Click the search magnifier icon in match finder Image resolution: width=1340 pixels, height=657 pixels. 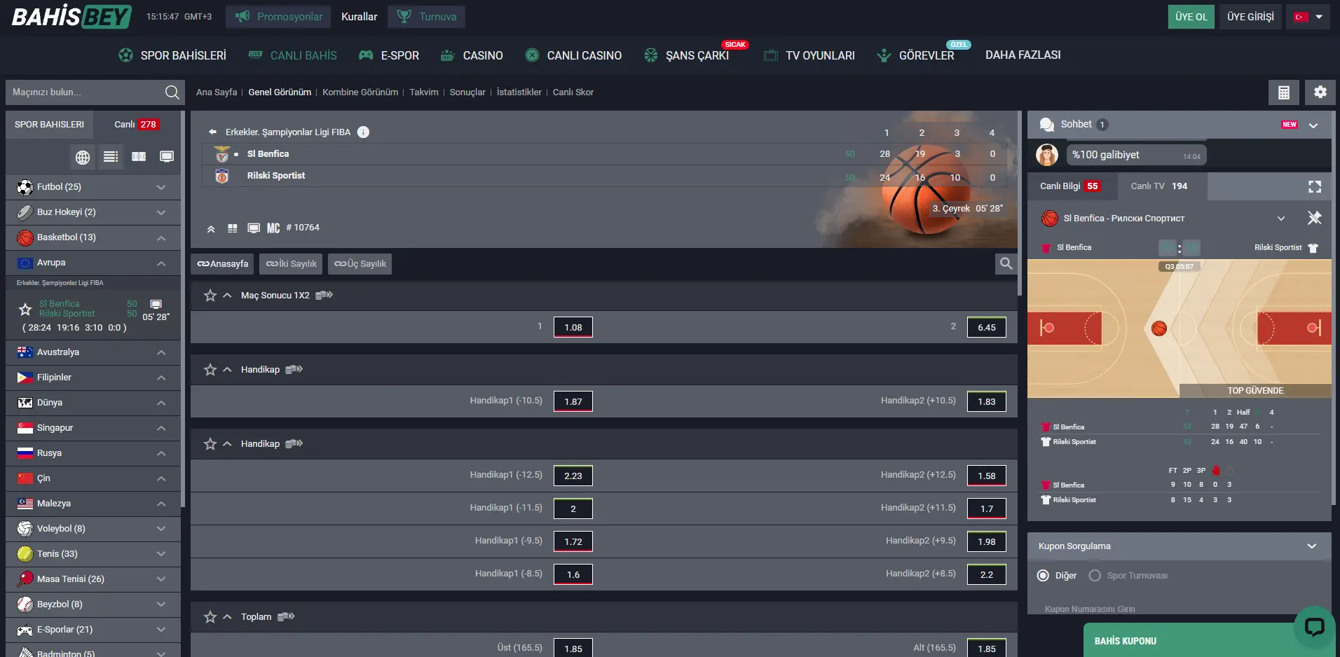172,92
